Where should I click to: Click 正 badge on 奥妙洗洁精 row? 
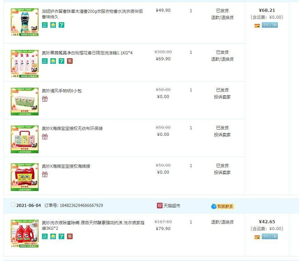[x=44, y=61]
